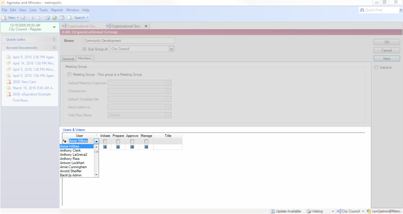The height and width of the screenshot is (214, 403).
Task: Check the Meeting Group checkbox
Action: click(x=69, y=74)
